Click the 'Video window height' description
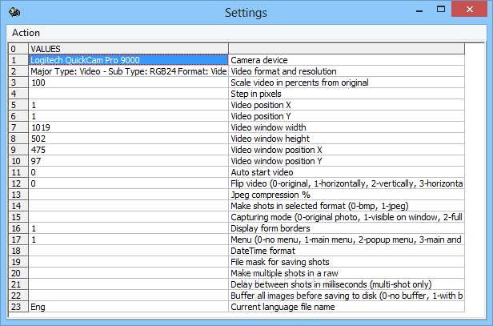 click(347, 139)
